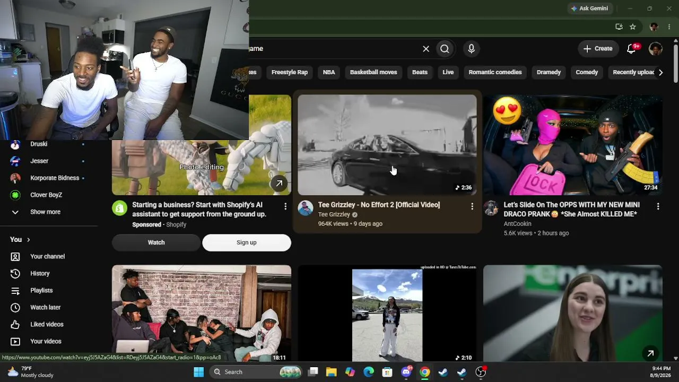Viewport: 679px width, 382px height.
Task: Open the YouTube notifications bell
Action: click(631, 49)
